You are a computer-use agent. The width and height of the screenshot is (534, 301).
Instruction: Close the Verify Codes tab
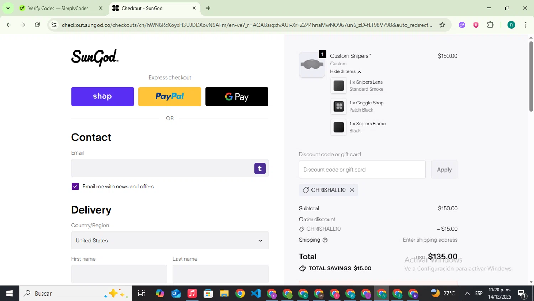tap(101, 8)
